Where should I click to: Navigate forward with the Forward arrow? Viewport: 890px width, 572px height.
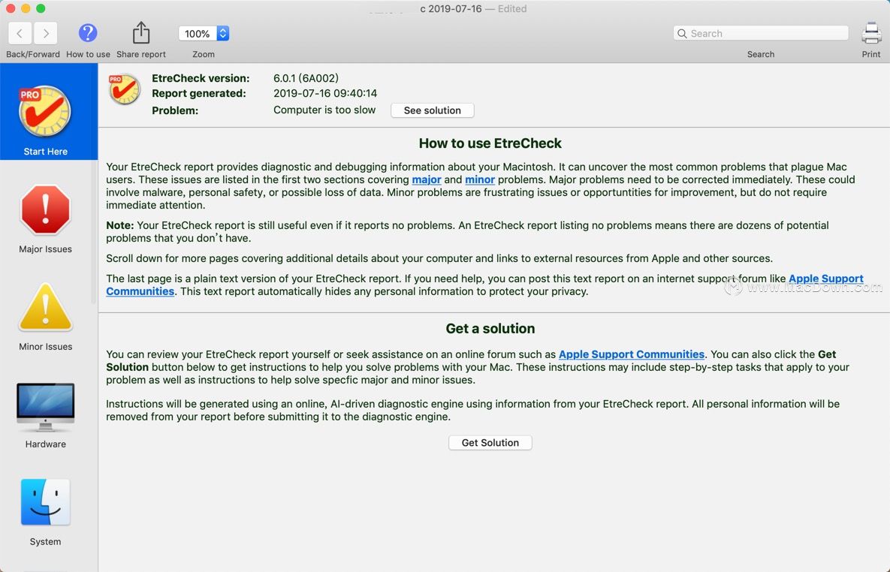[x=45, y=33]
